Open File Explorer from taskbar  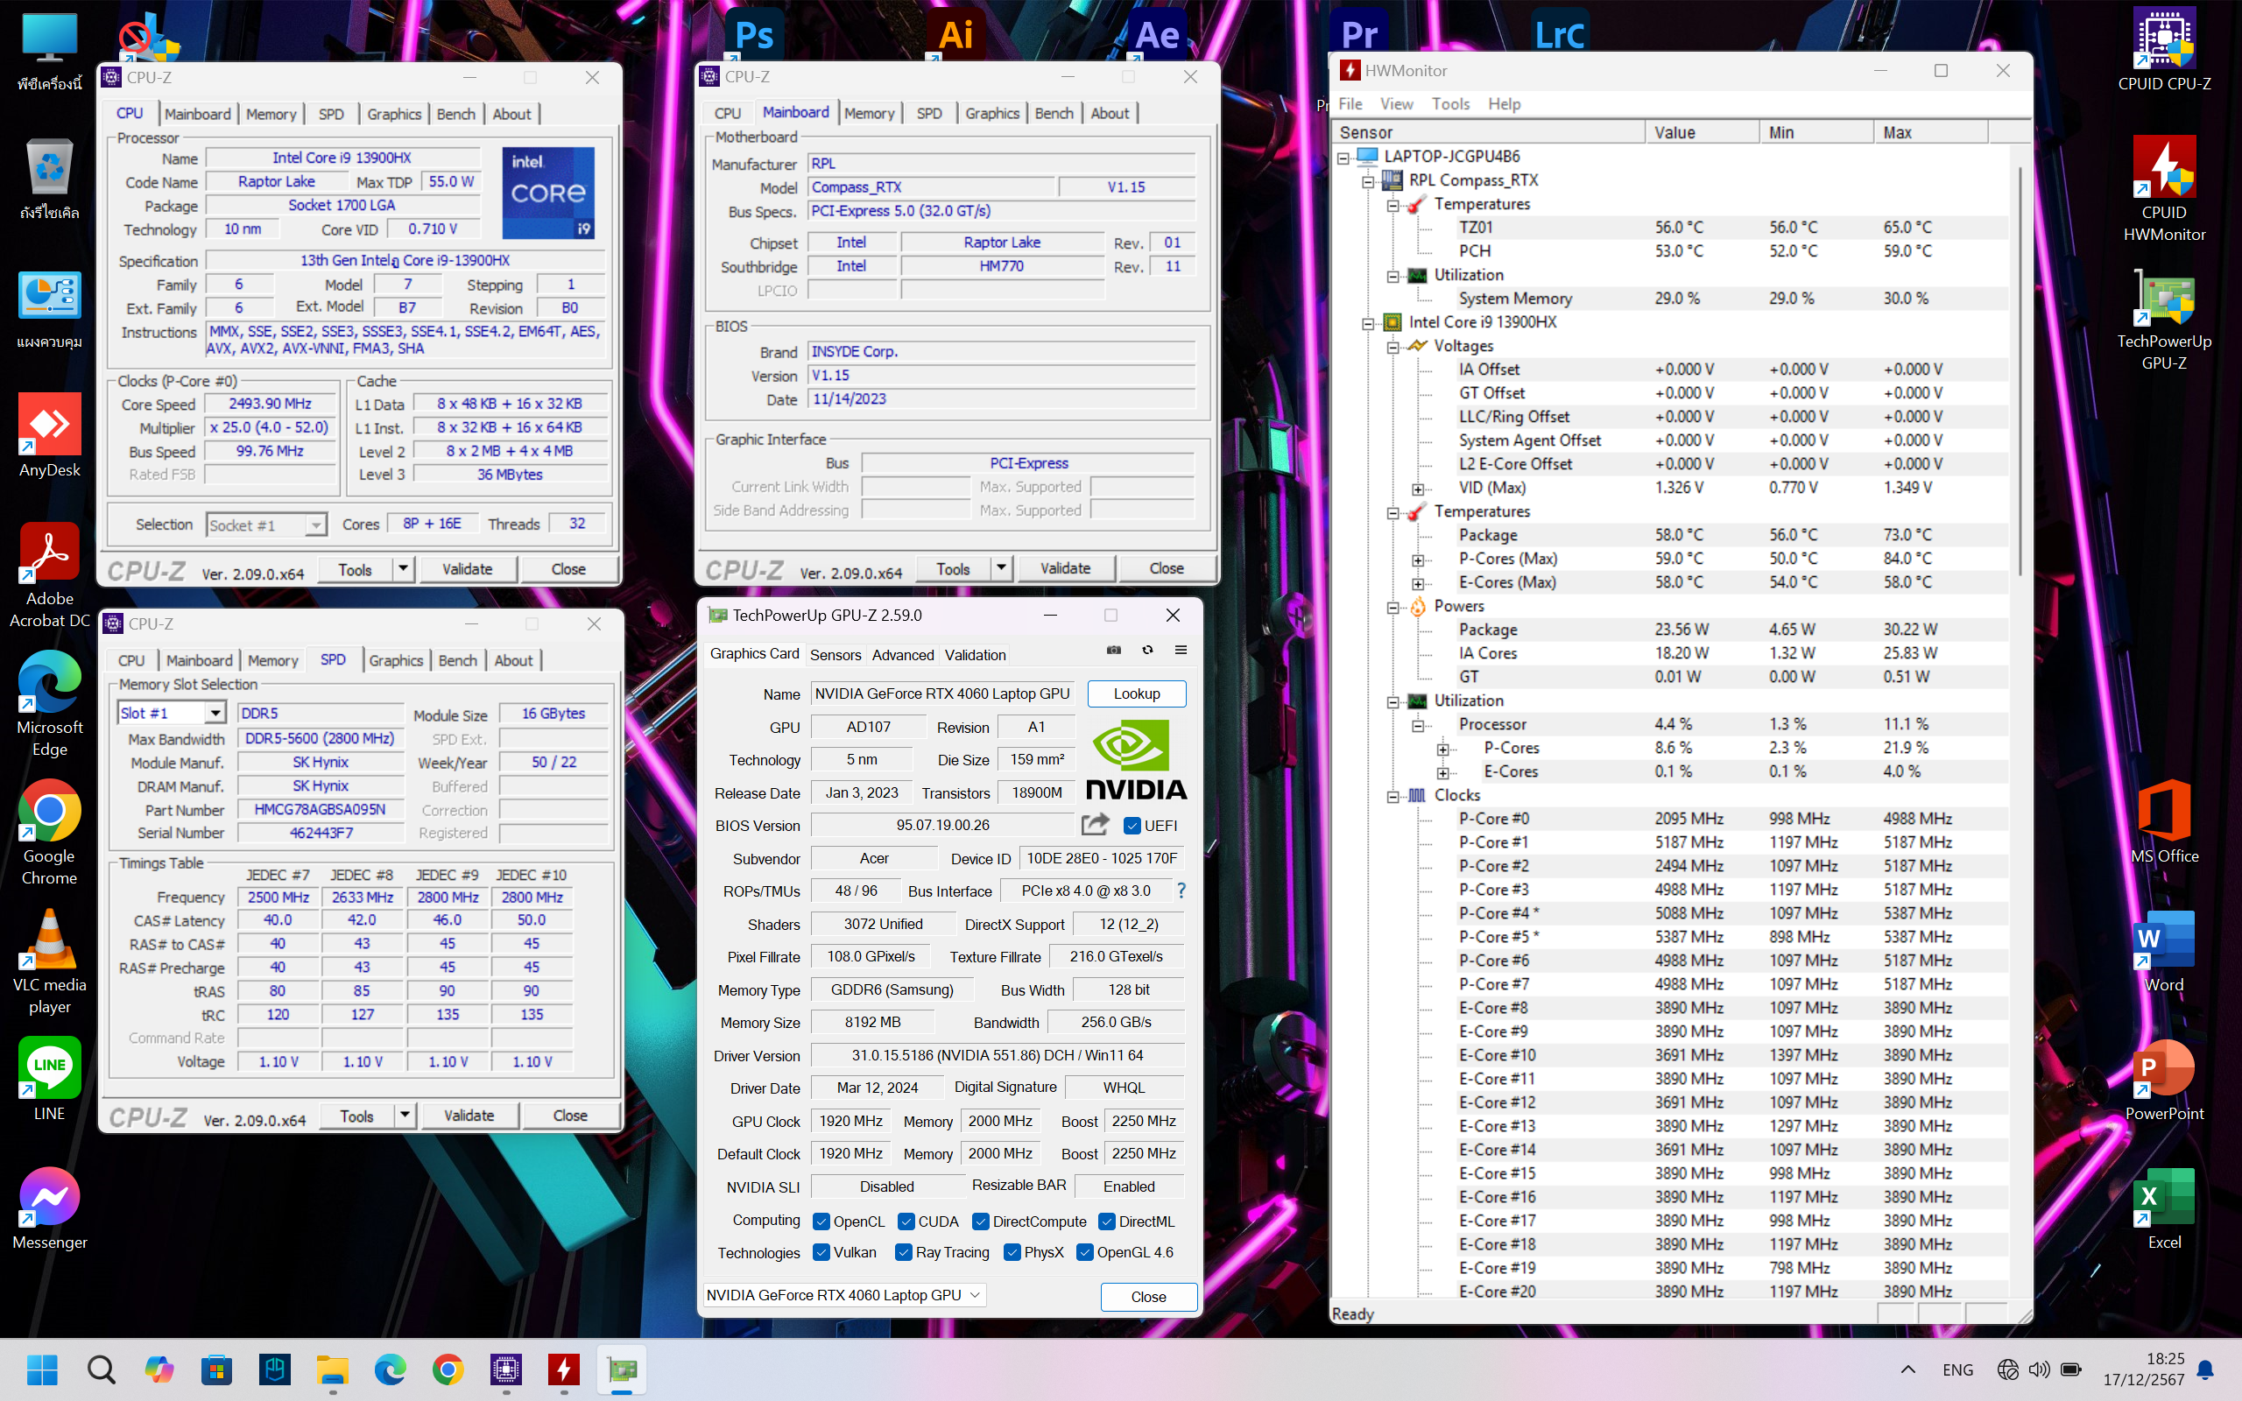pyautogui.click(x=332, y=1369)
